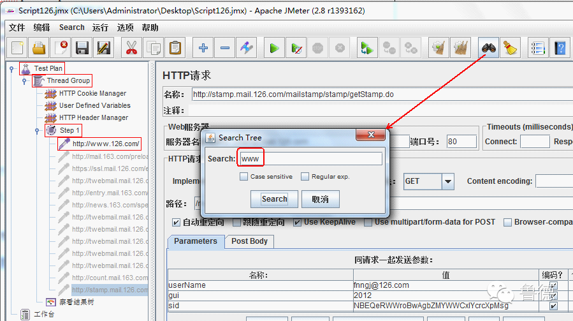Open the 选项 menu
This screenshot has height=321, width=573.
pos(125,27)
